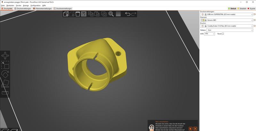
Task: Click the Redo arrow
Action: tap(133, 14)
